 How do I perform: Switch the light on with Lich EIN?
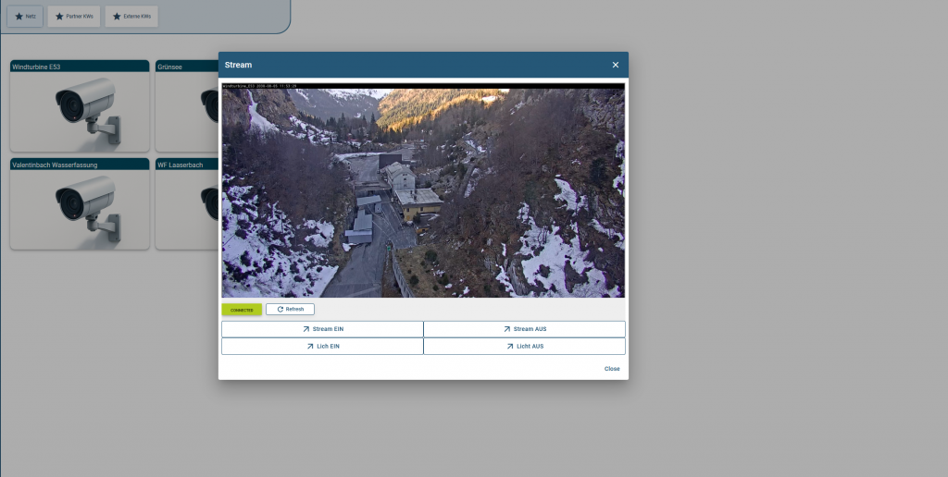pos(322,347)
